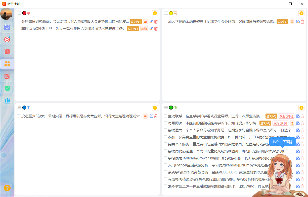Open the target goals sidebar icon
The height and width of the screenshot is (197, 308).
pyautogui.click(x=7, y=39)
